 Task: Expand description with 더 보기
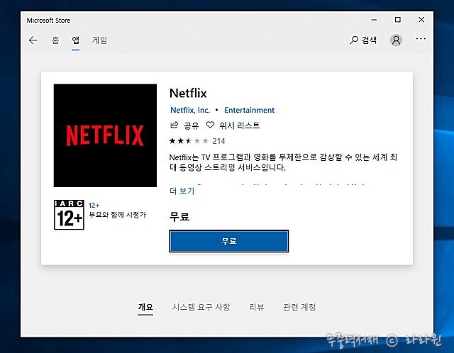182,191
